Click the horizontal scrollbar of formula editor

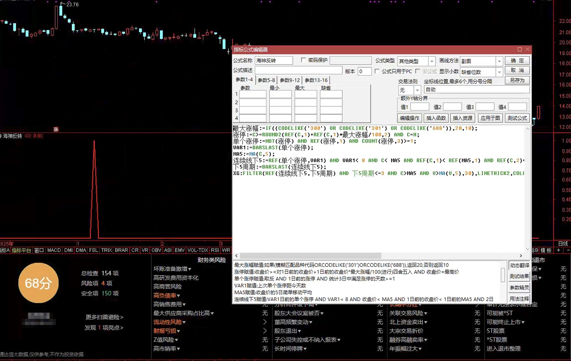(x=310, y=256)
